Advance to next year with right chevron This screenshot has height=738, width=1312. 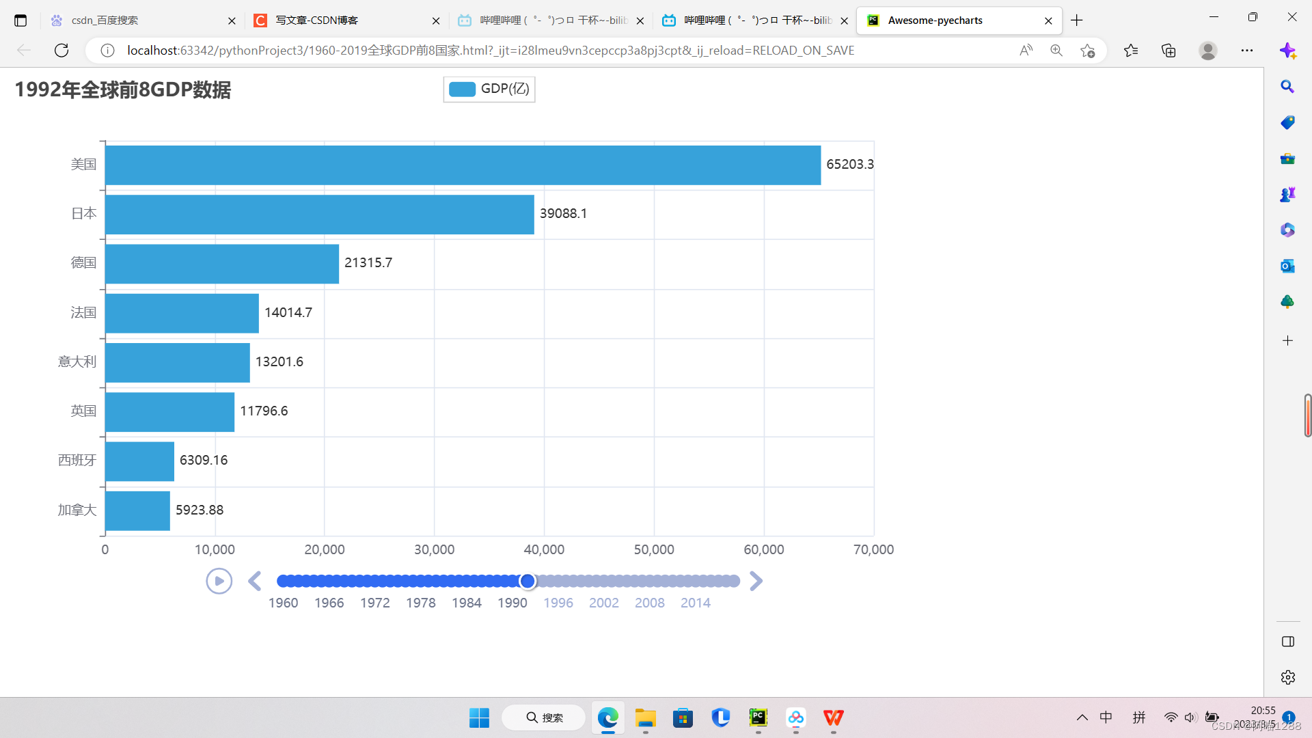(x=756, y=581)
